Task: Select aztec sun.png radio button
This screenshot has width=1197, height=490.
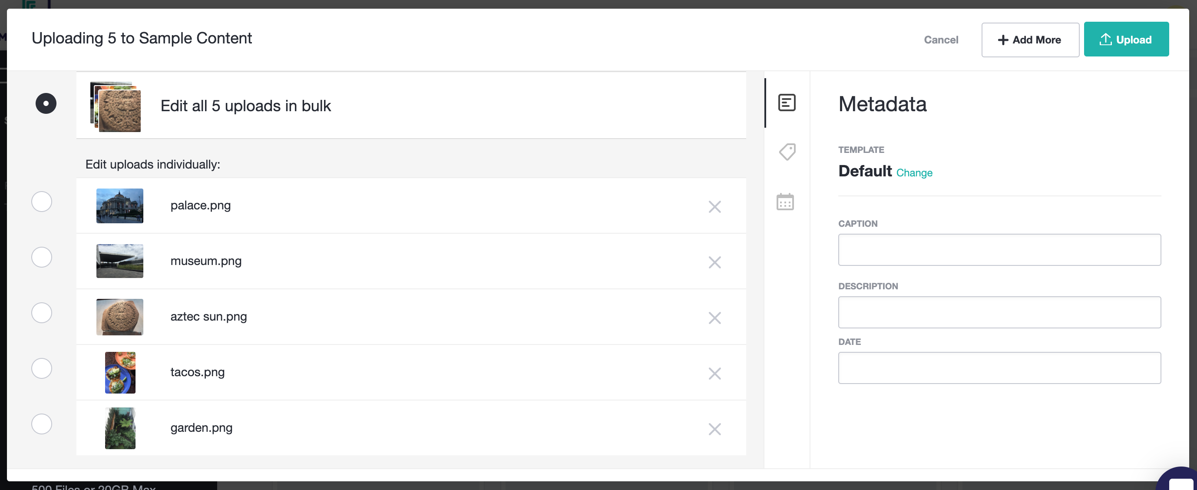Action: [x=41, y=313]
